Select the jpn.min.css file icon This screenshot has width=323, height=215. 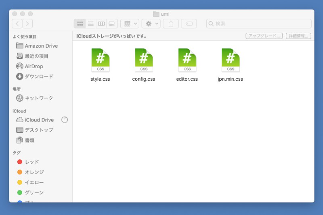(x=230, y=60)
